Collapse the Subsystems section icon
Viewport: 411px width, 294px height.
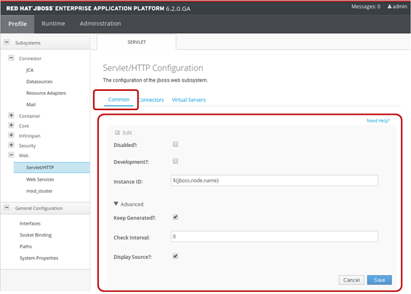point(7,43)
